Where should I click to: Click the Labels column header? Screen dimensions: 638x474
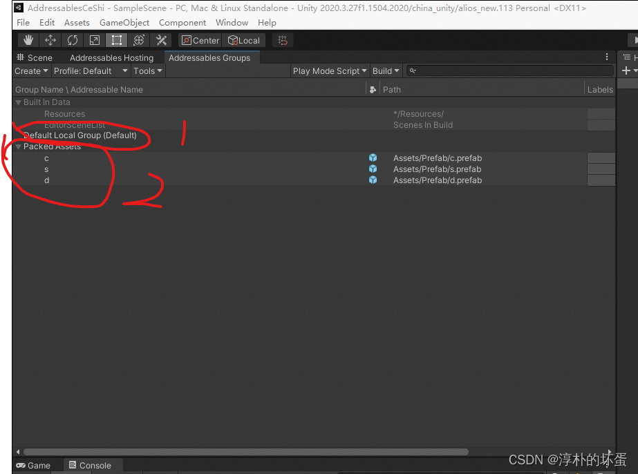click(x=600, y=90)
